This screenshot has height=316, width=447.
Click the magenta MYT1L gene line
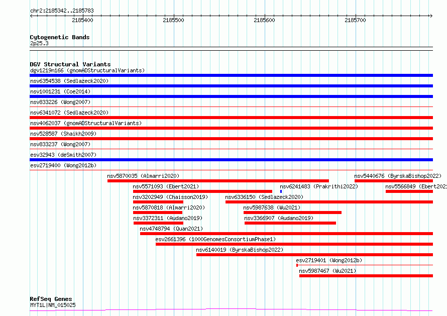point(231,309)
